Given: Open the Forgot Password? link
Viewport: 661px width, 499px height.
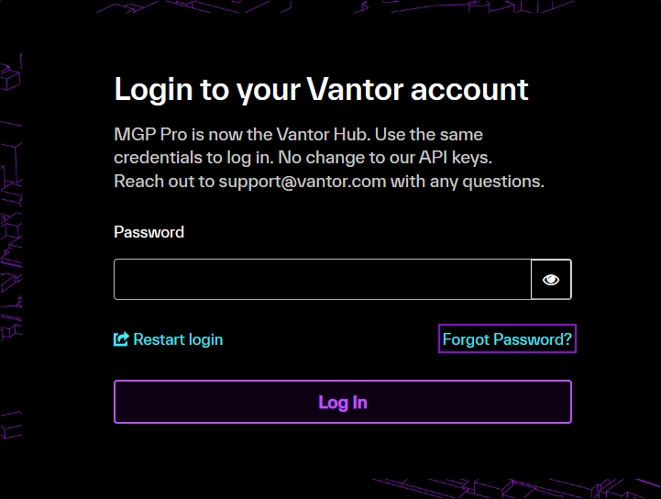Looking at the screenshot, I should [507, 339].
